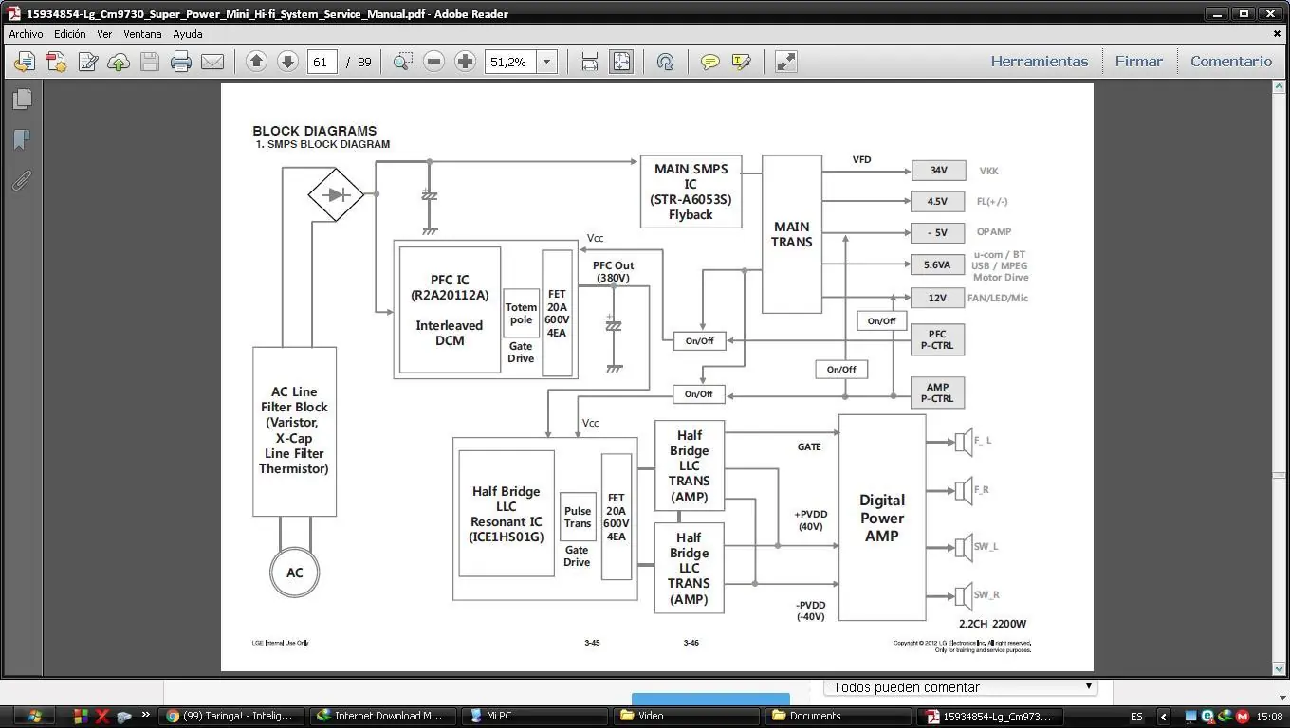This screenshot has width=1290, height=728.
Task: Click the red M tray icon
Action: pos(1242,717)
